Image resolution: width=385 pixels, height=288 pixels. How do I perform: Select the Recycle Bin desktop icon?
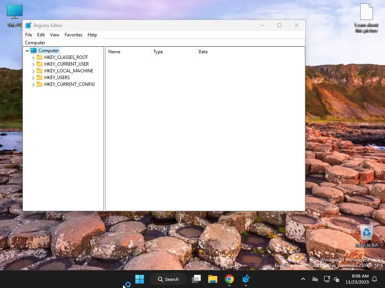pyautogui.click(x=366, y=236)
